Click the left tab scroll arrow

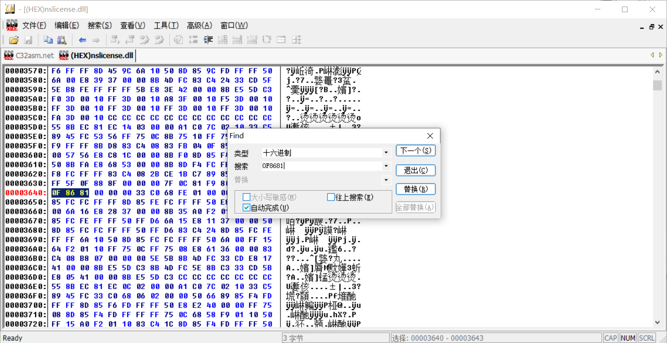tap(652, 55)
